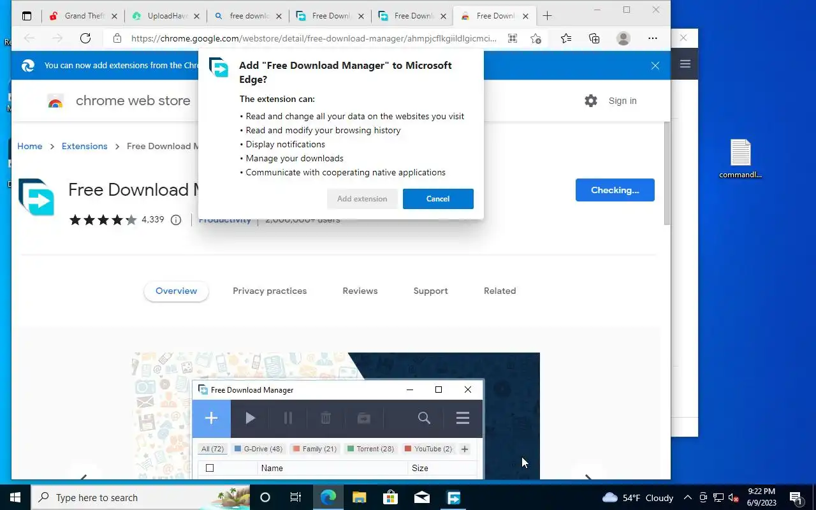816x510 pixels.
Task: Click the muted volume icon in the tray
Action: coord(733,498)
